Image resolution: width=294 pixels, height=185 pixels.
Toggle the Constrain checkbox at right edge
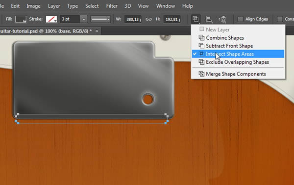pos(280,19)
